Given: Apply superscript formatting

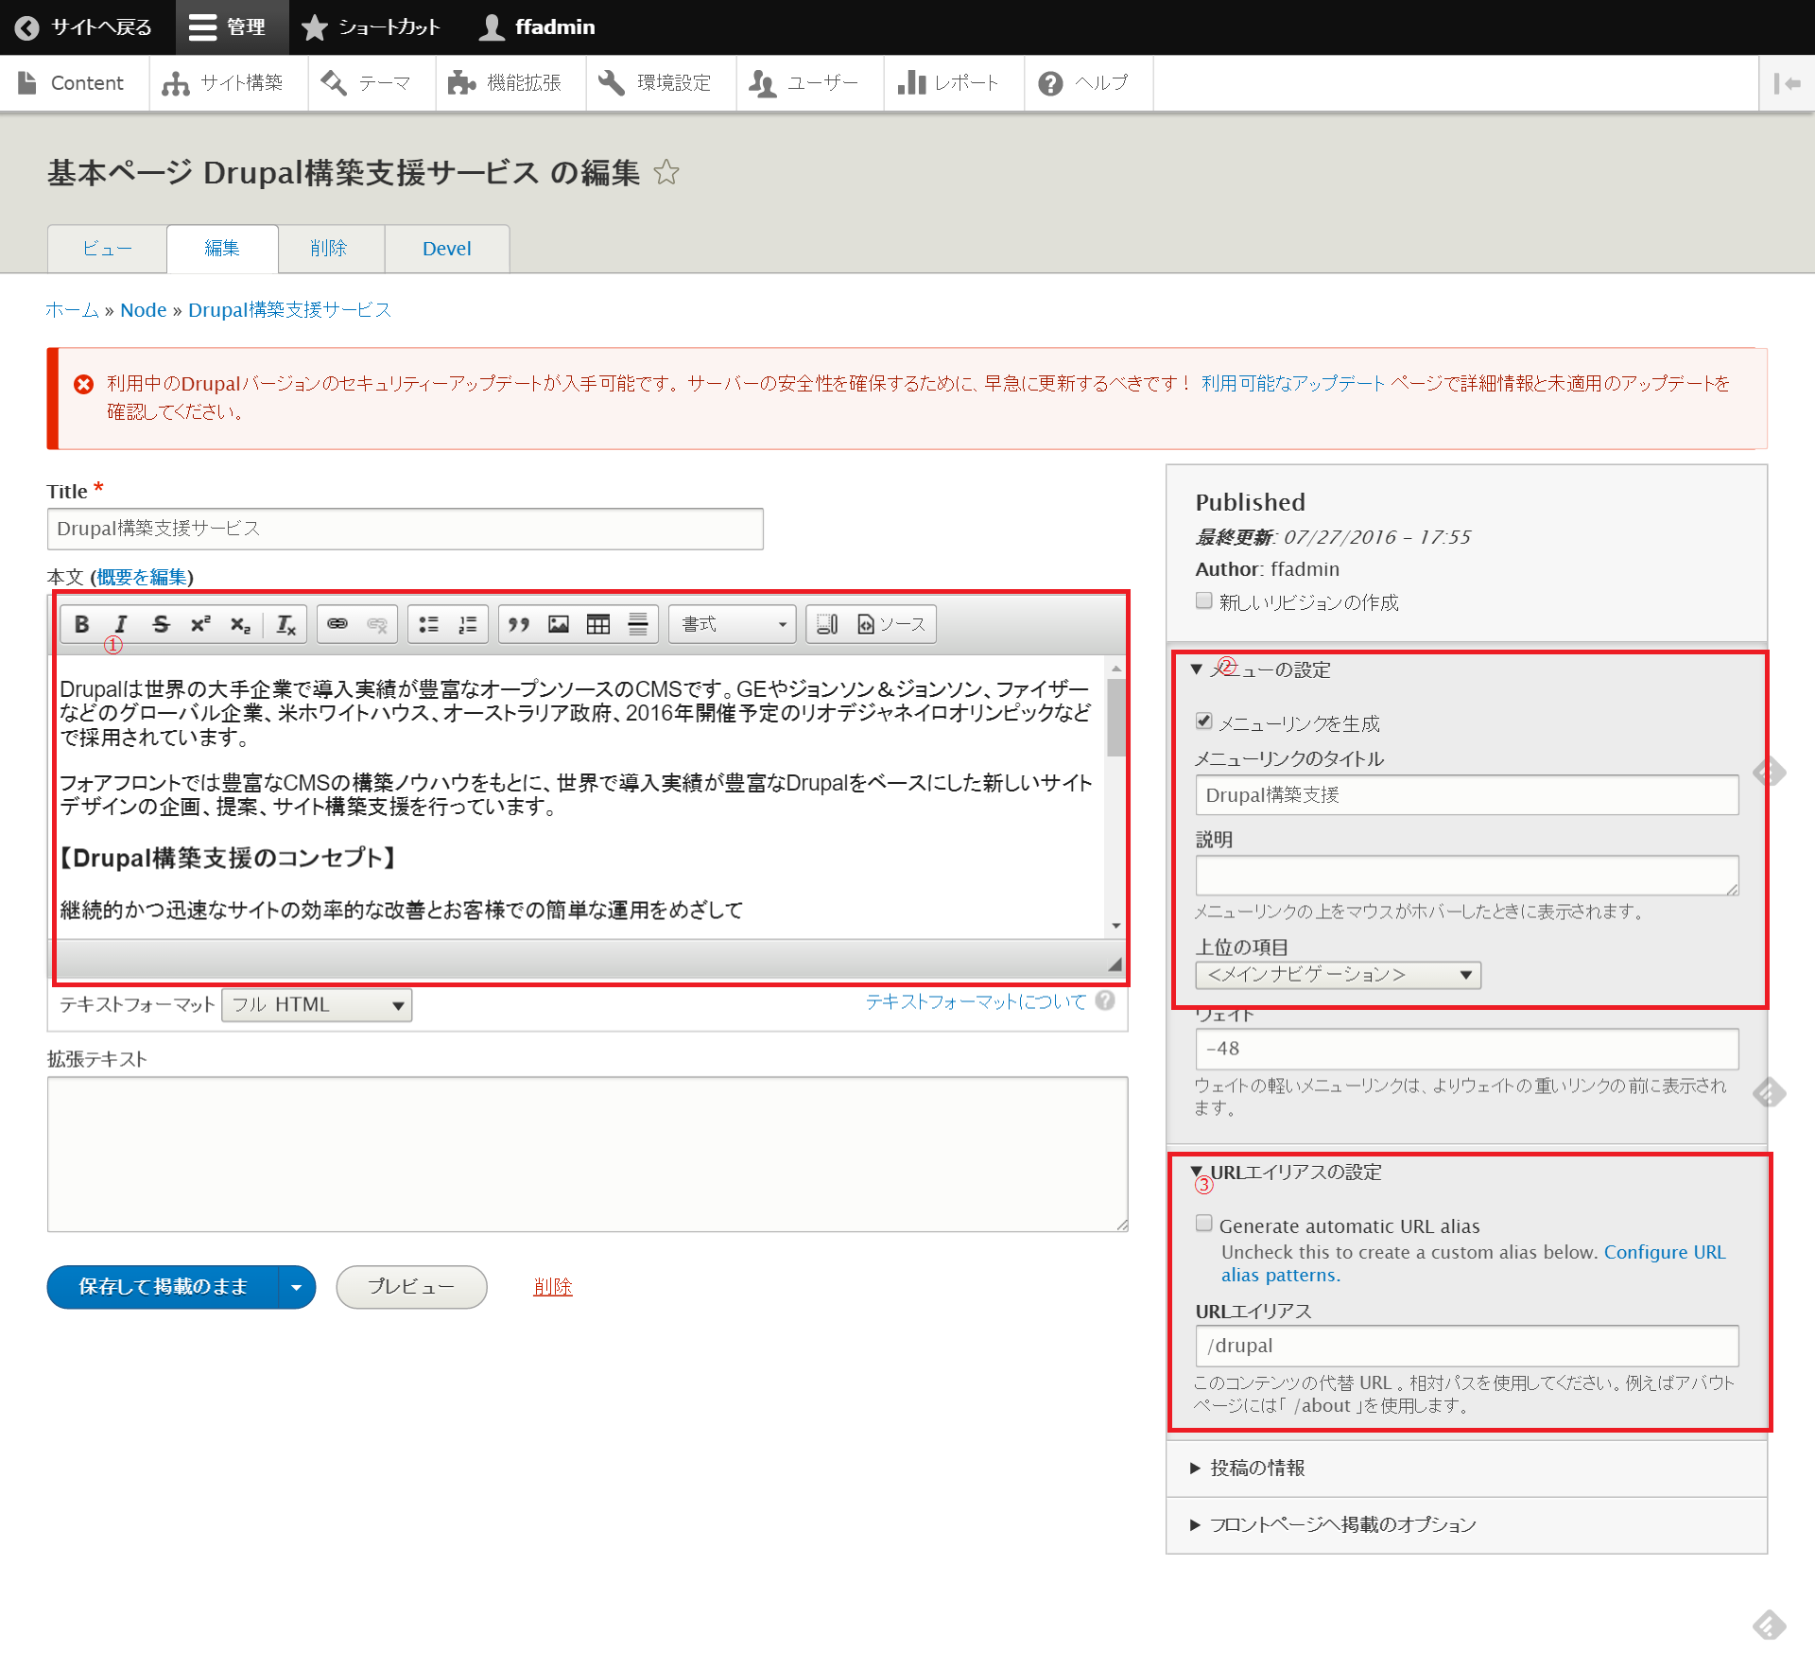Looking at the screenshot, I should click(200, 625).
